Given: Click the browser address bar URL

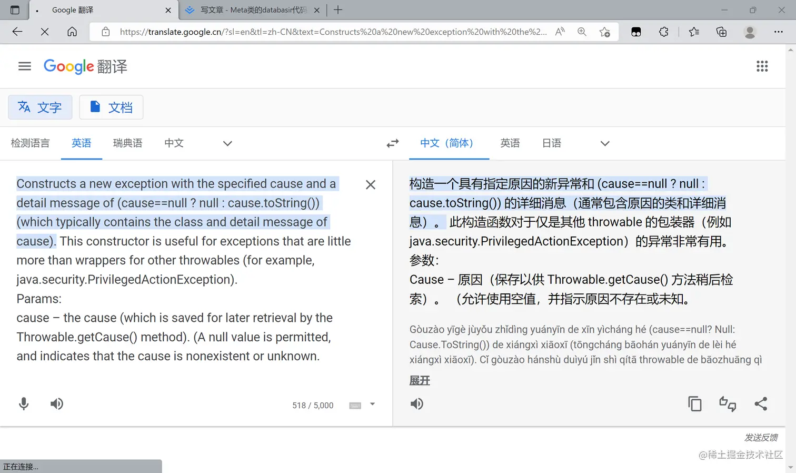Looking at the screenshot, I should coord(333,32).
